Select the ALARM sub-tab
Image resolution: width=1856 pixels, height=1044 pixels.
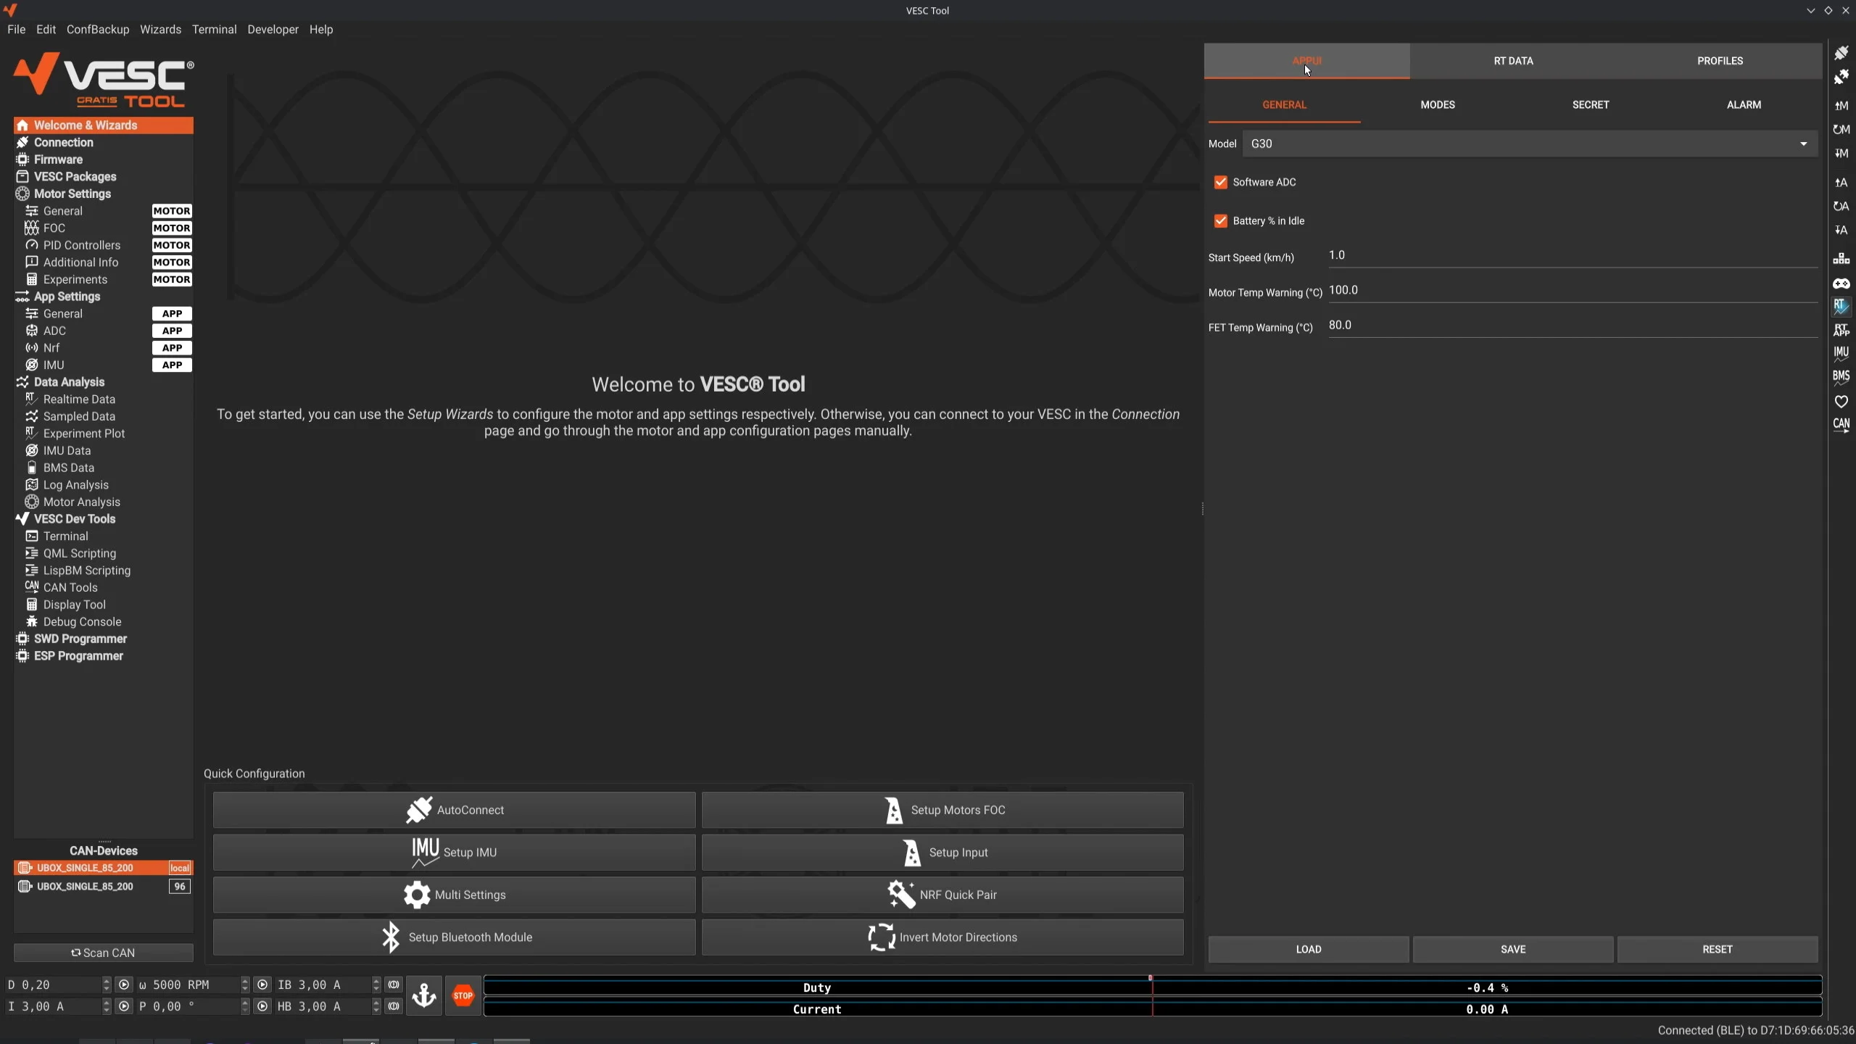point(1744,104)
